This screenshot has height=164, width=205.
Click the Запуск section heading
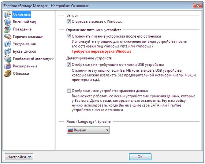click(x=72, y=15)
